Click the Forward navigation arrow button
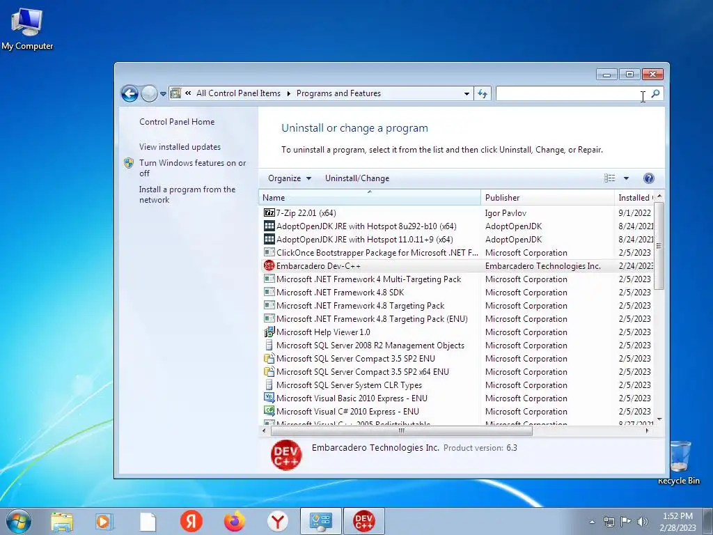This screenshot has width=713, height=535. point(149,94)
